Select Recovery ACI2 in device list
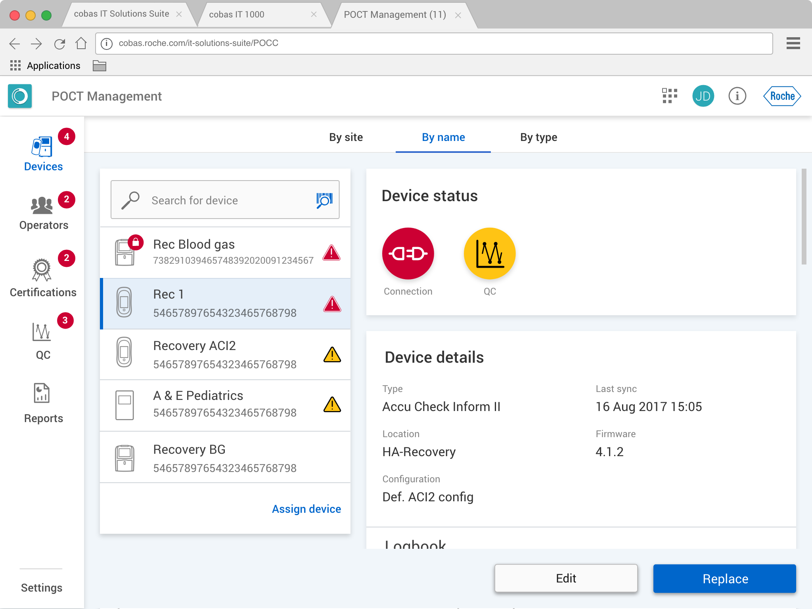Image resolution: width=812 pixels, height=609 pixels. point(225,354)
